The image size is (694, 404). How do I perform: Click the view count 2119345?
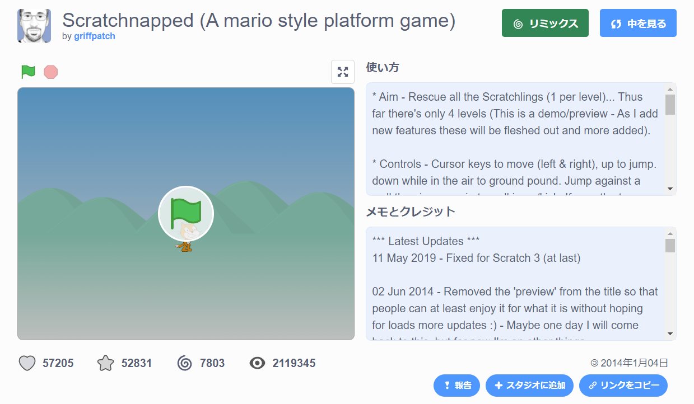(x=294, y=363)
